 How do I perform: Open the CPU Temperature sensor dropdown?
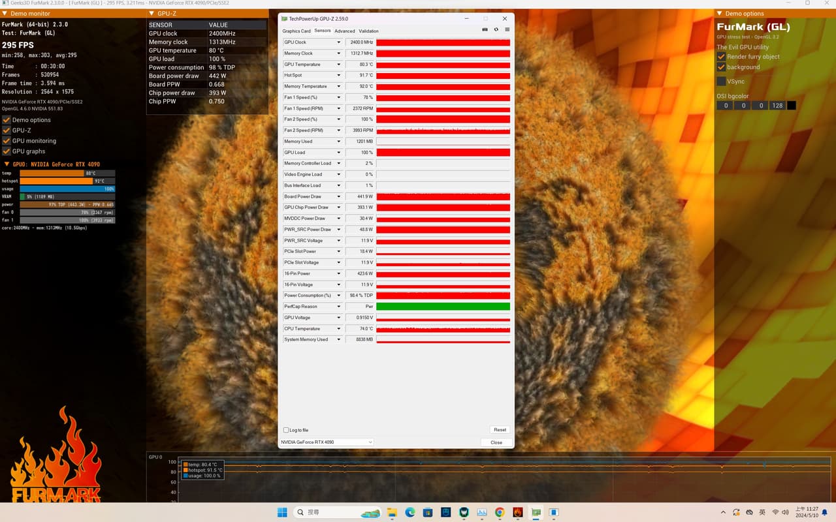(338, 329)
